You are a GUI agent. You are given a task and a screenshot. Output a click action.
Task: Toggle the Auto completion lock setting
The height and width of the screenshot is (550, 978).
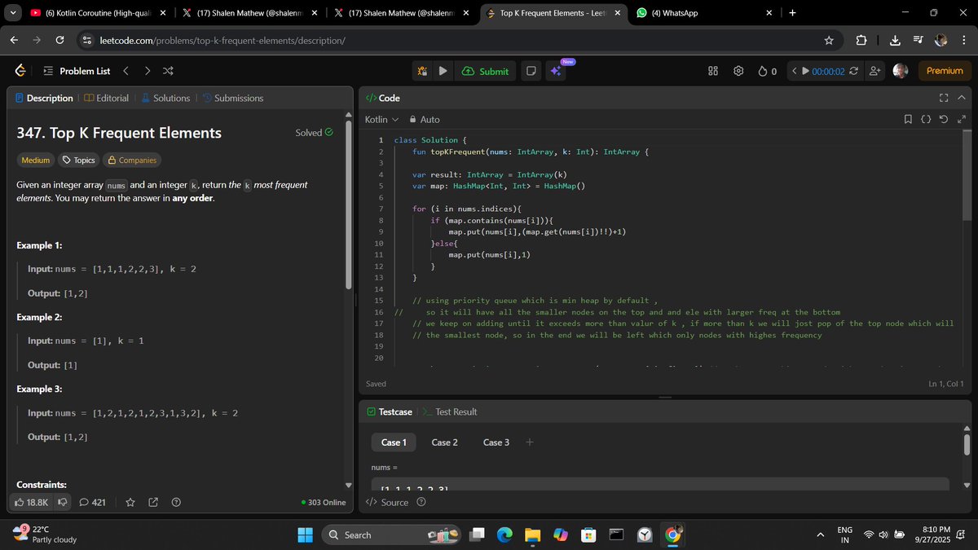[x=424, y=119]
